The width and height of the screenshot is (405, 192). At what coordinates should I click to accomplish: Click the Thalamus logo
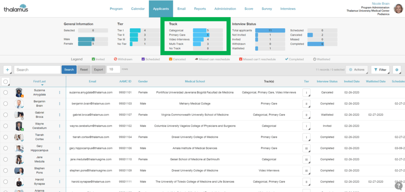point(16,8)
